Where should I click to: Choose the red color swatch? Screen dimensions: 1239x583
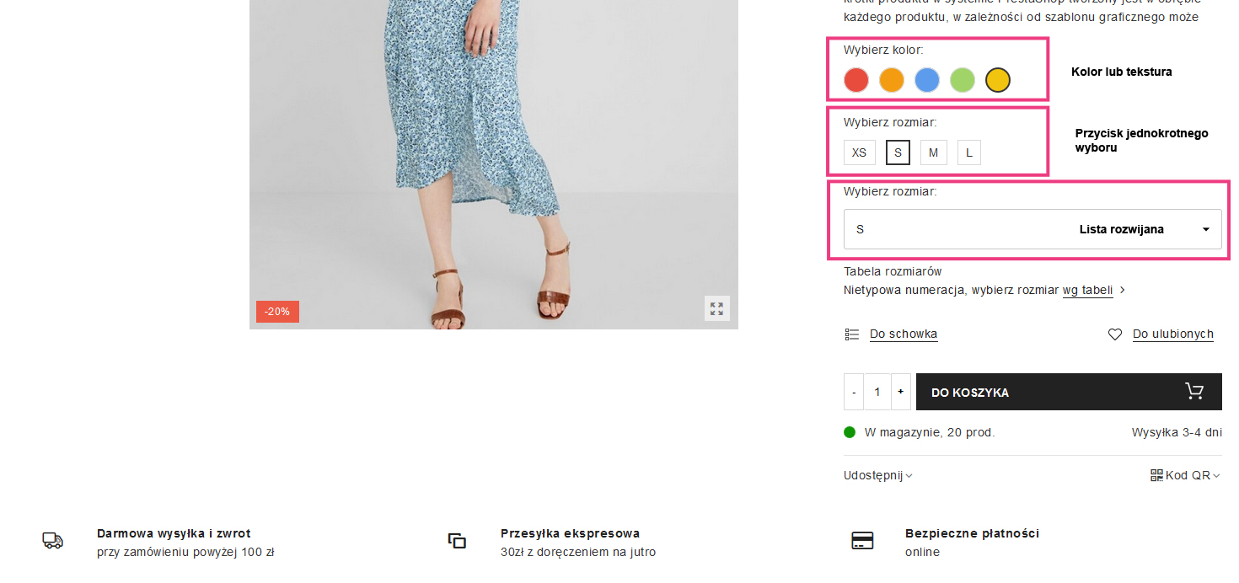tap(856, 80)
